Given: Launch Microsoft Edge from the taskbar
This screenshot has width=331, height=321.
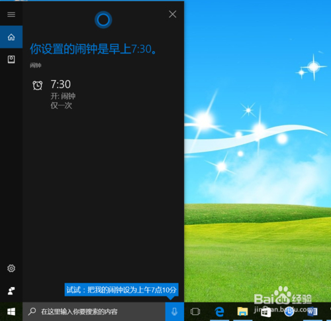Looking at the screenshot, I should click(x=219, y=312).
